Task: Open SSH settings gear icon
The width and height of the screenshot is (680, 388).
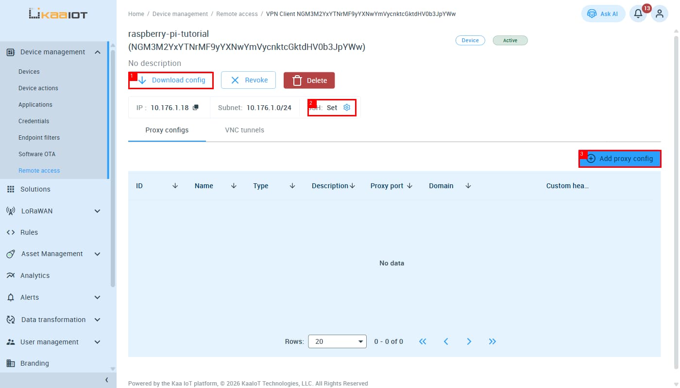Action: click(x=347, y=108)
